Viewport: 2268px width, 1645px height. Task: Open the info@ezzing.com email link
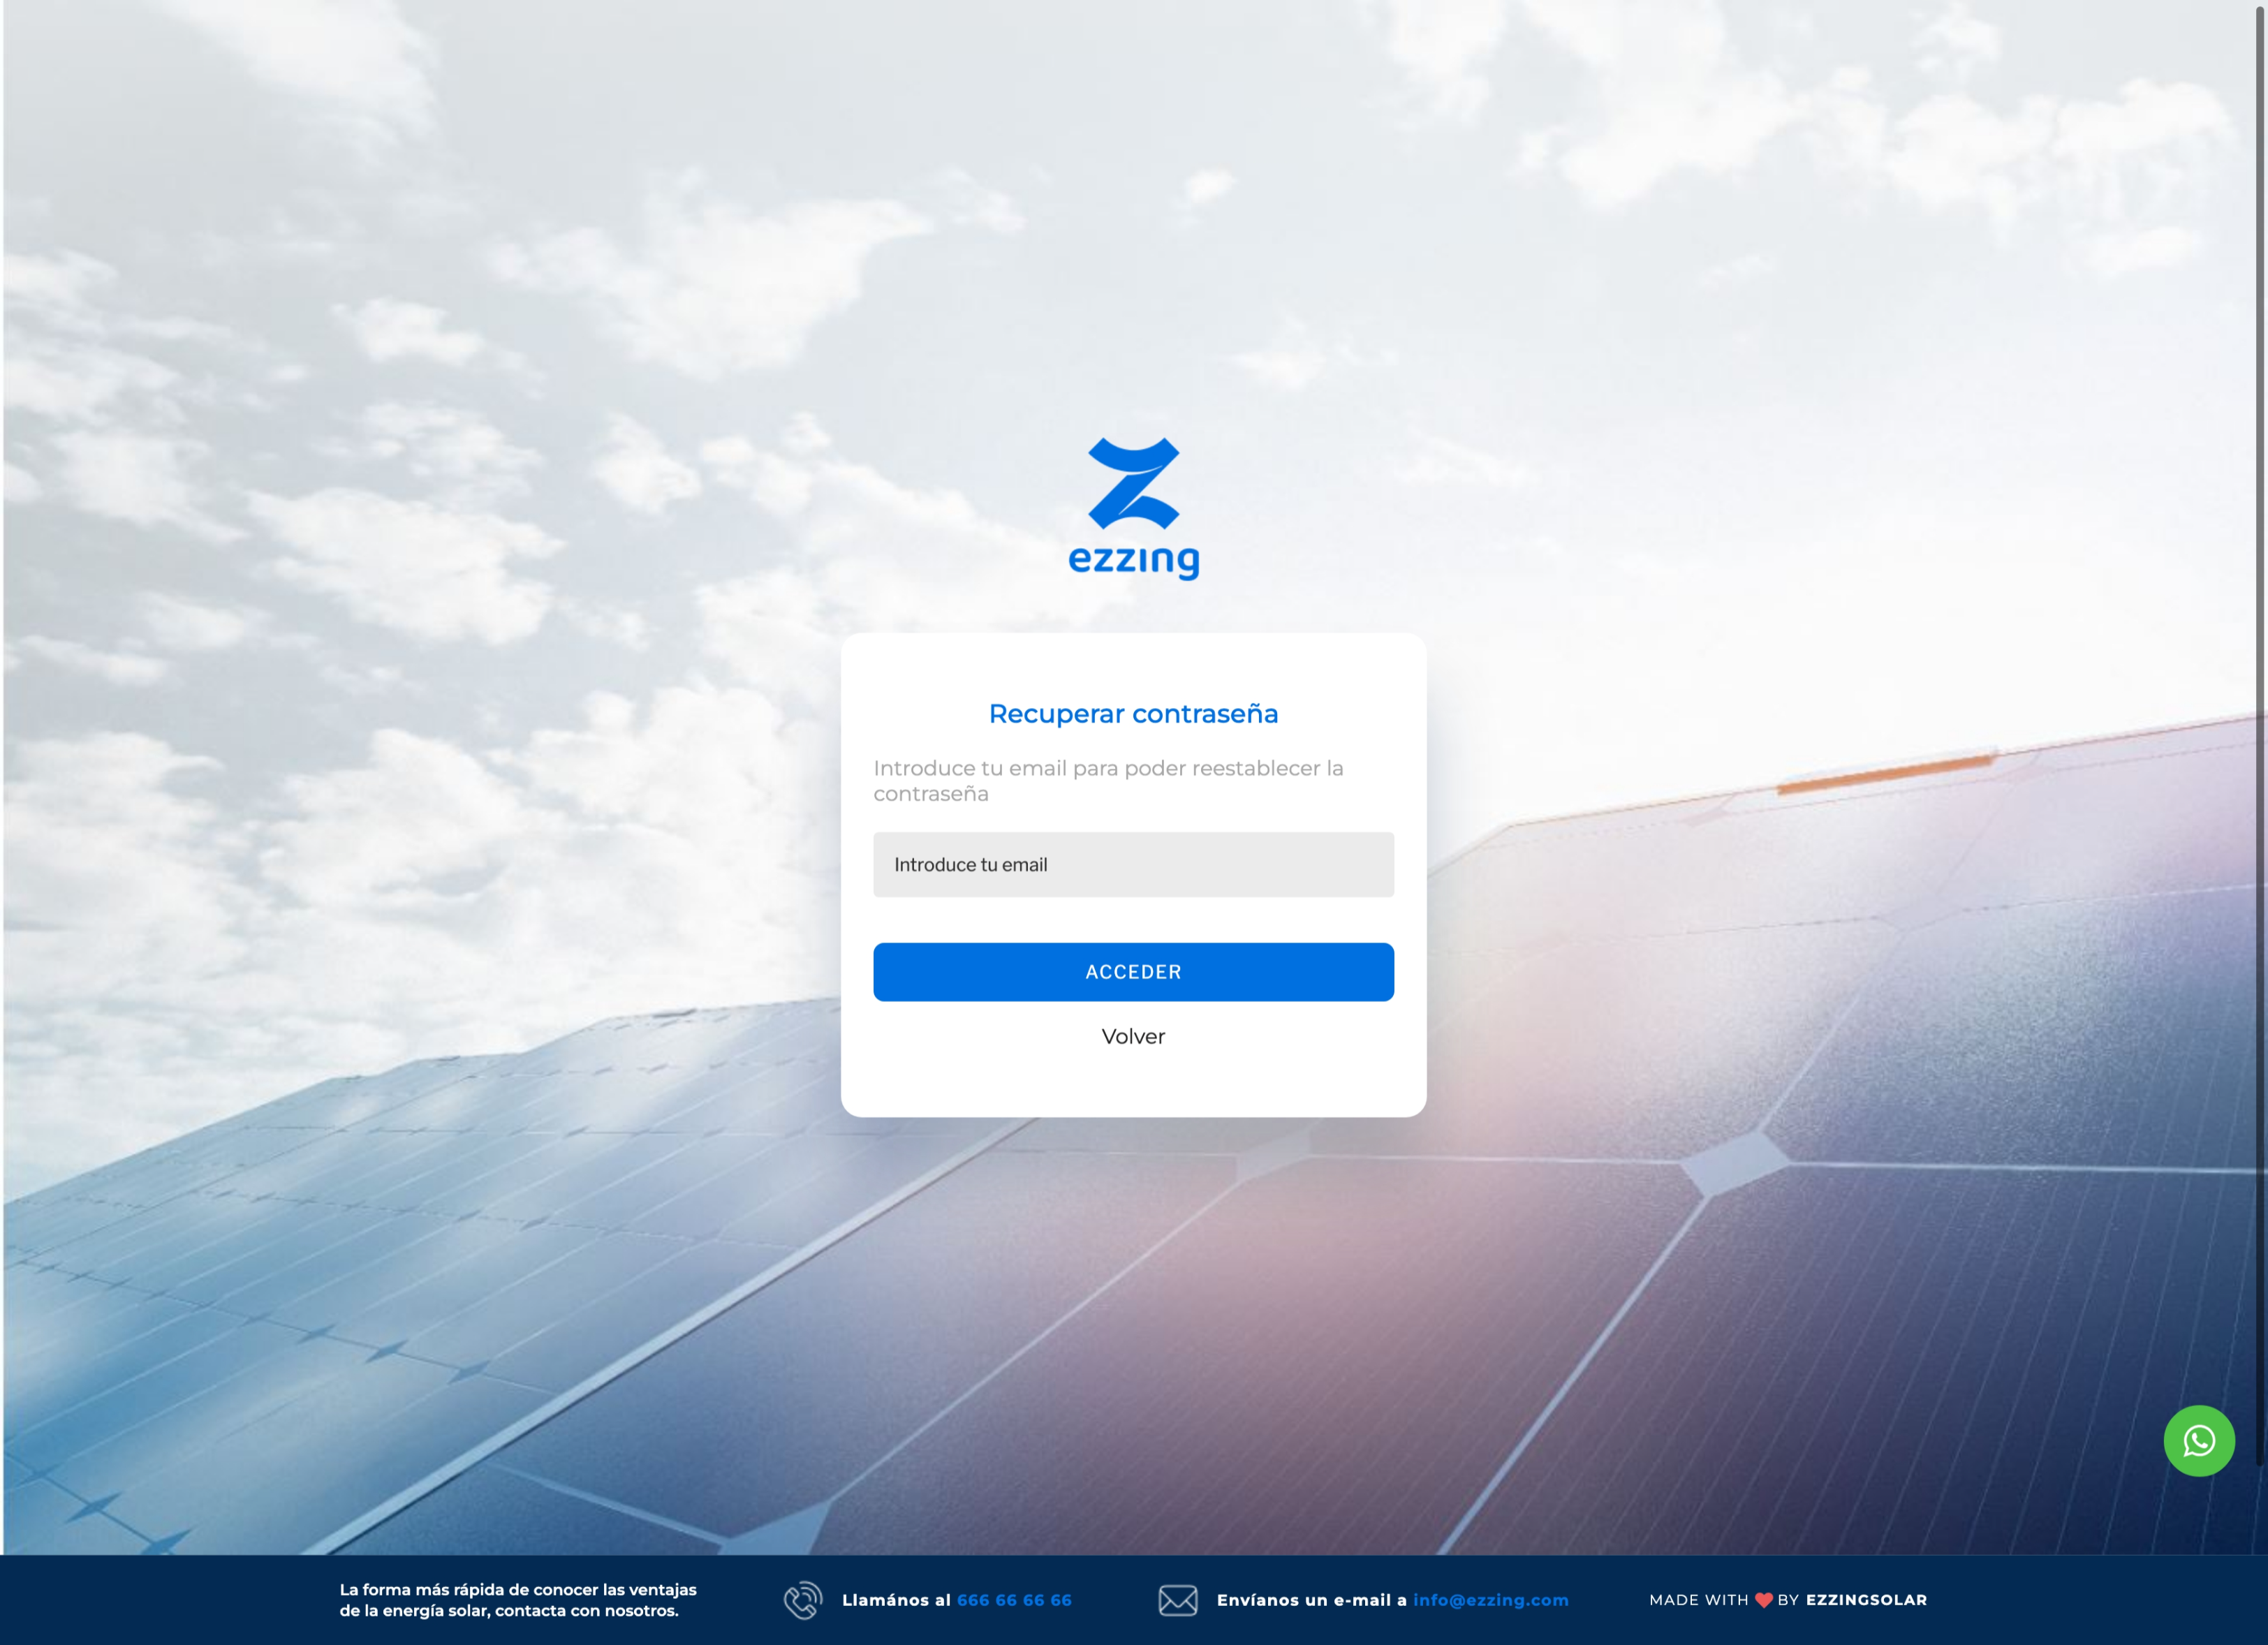pyautogui.click(x=1490, y=1600)
